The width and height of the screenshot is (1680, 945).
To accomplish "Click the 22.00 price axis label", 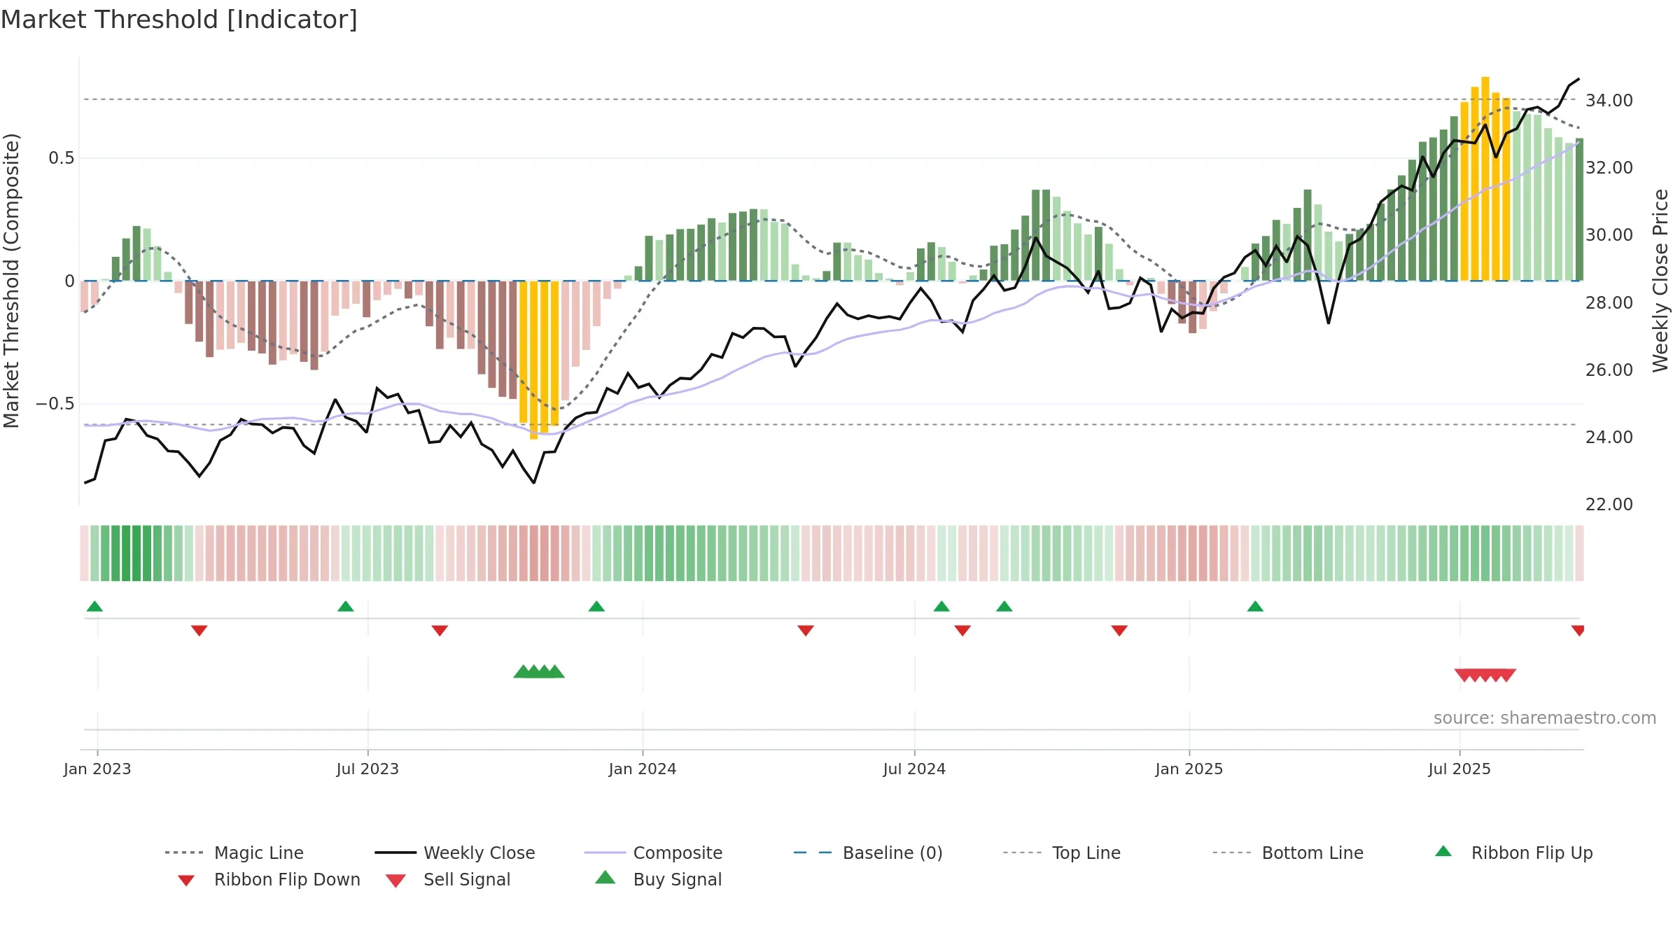I will point(1609,505).
